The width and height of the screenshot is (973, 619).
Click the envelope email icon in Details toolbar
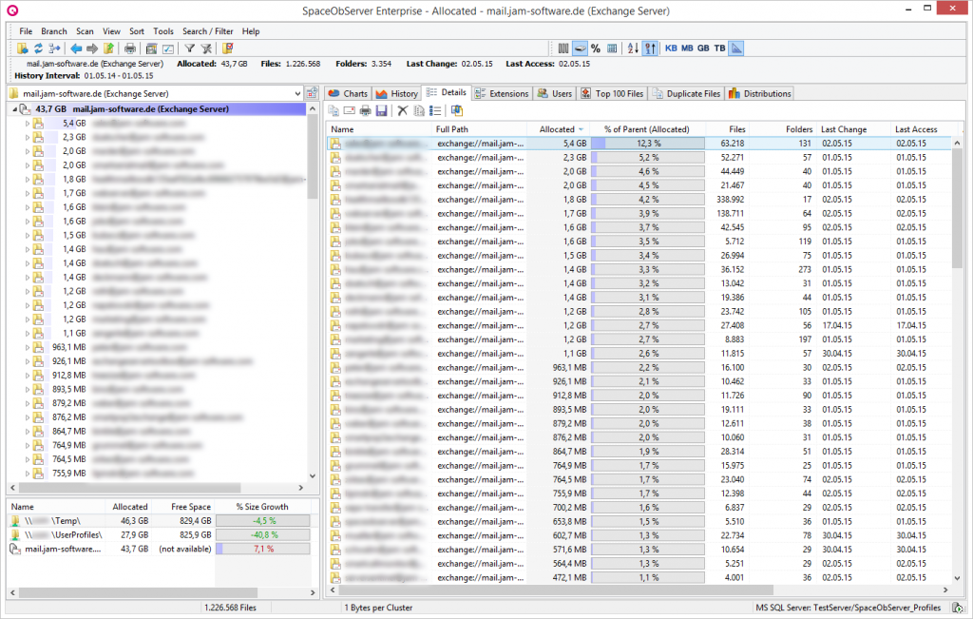(x=350, y=110)
